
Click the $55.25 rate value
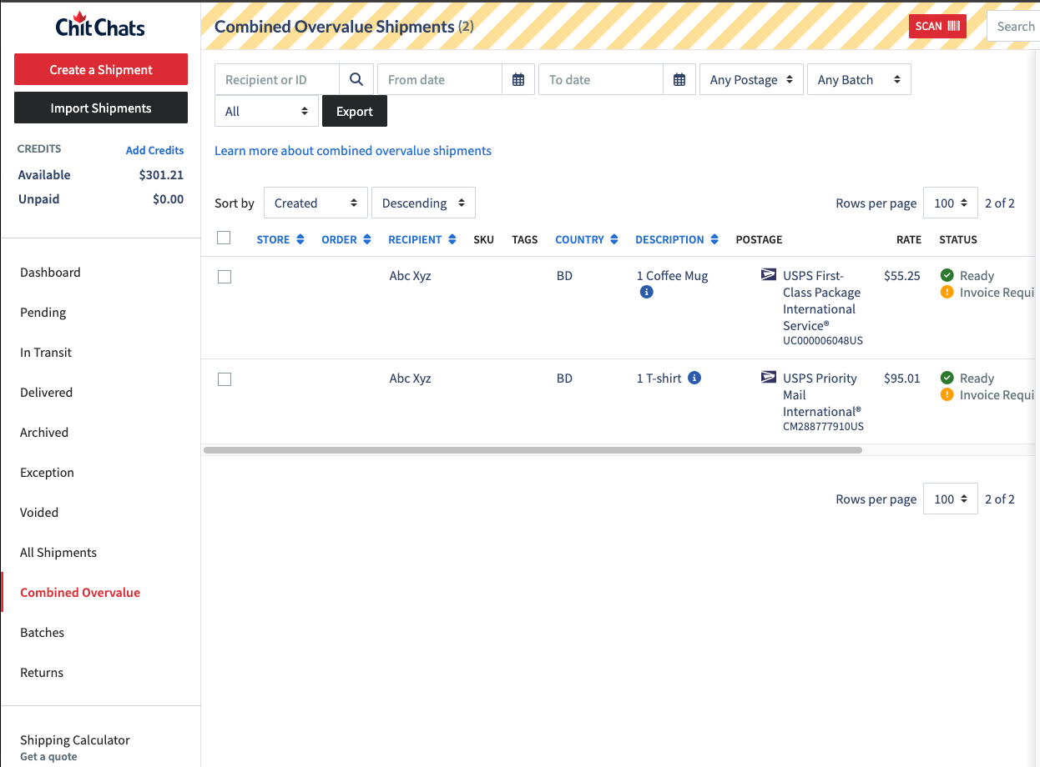pyautogui.click(x=902, y=275)
